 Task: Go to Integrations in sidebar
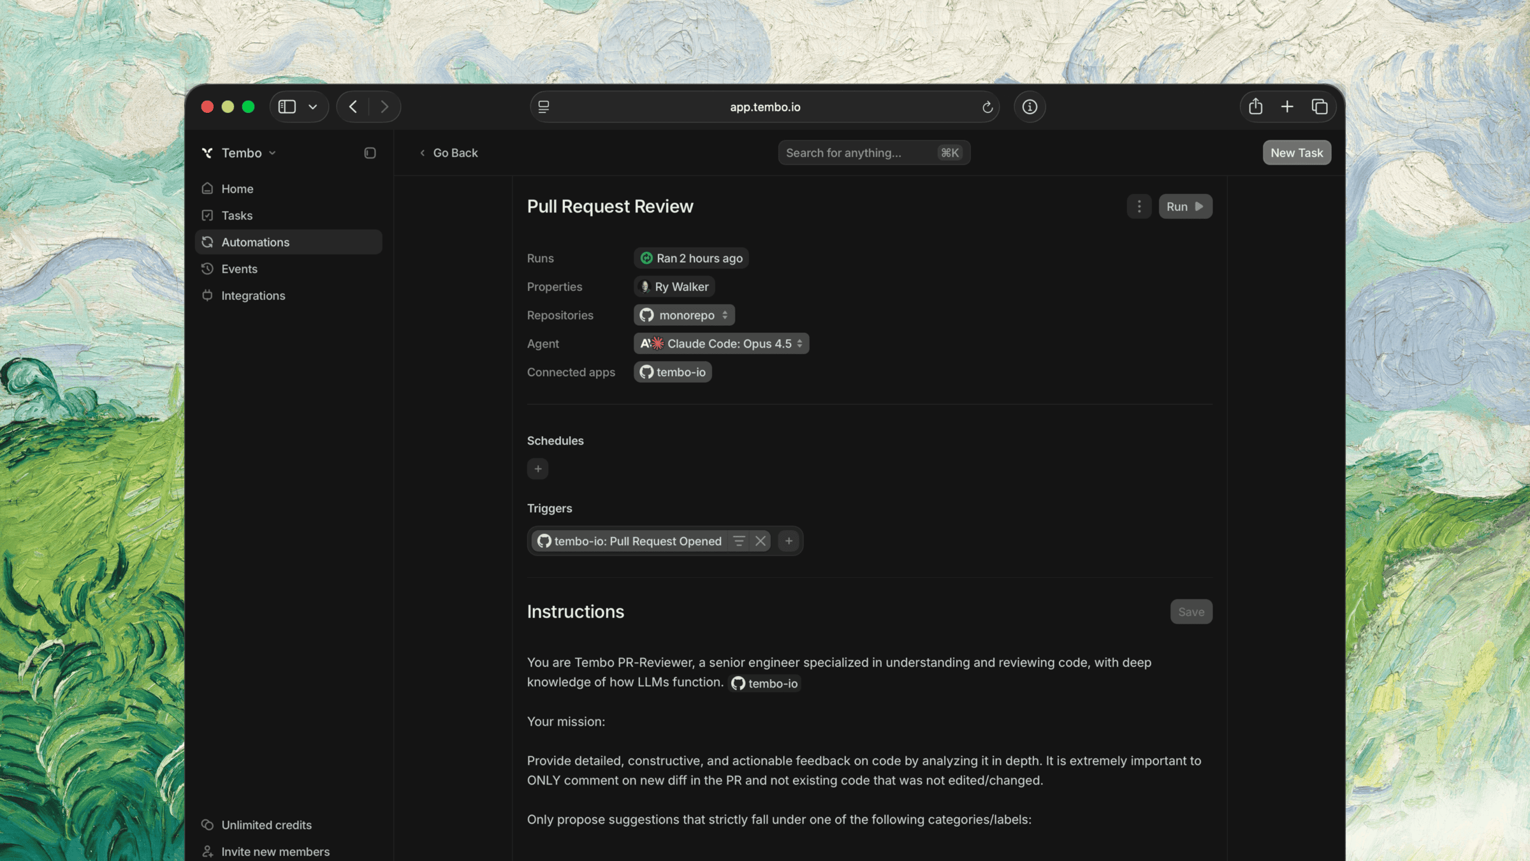253,296
